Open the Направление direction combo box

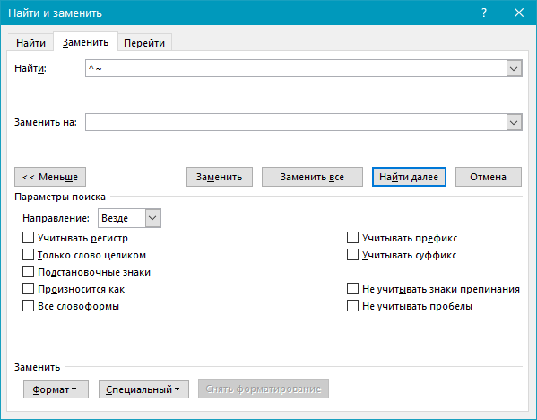point(129,218)
